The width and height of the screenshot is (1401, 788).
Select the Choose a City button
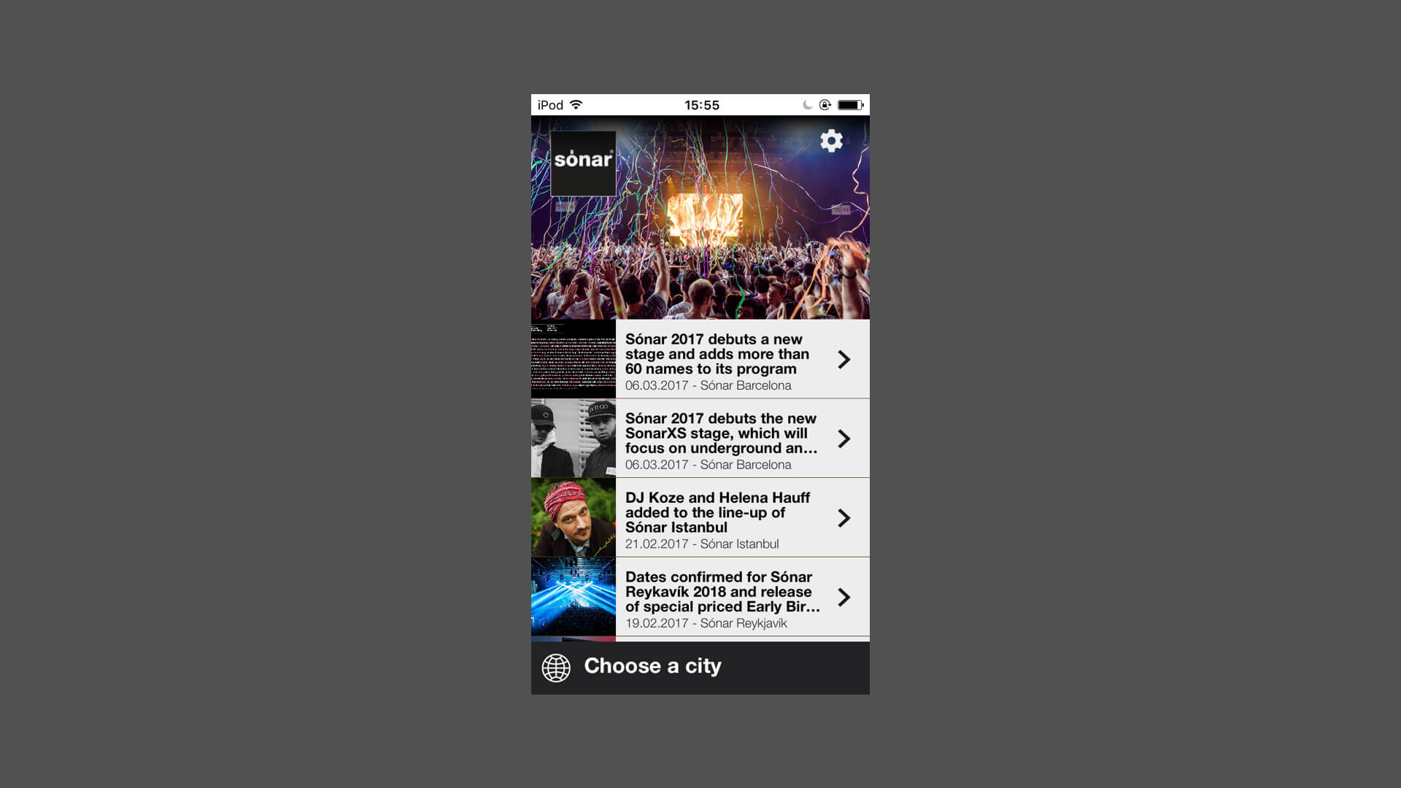point(700,666)
